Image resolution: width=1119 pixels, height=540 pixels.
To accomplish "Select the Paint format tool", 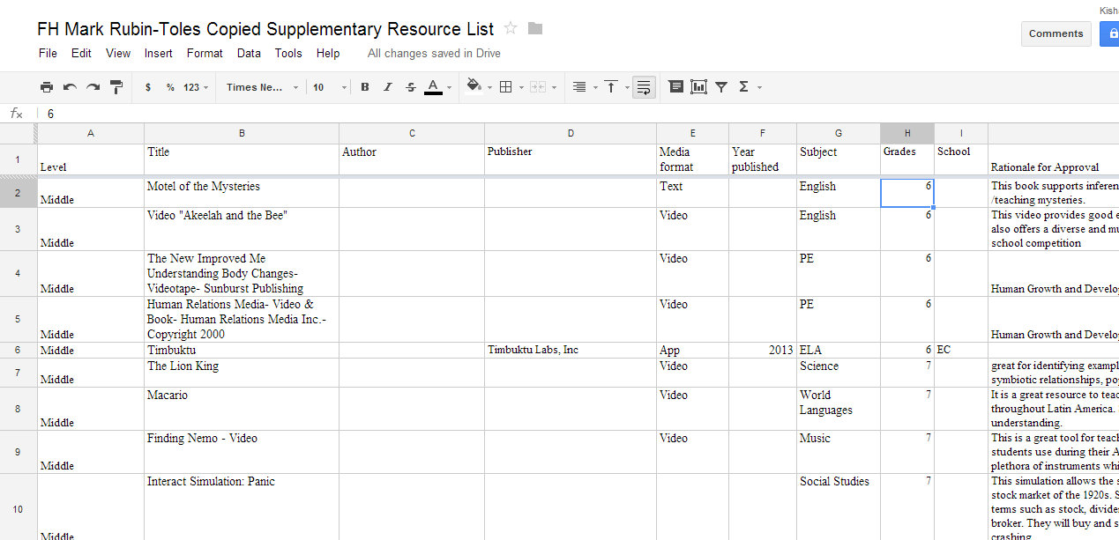I will (116, 87).
